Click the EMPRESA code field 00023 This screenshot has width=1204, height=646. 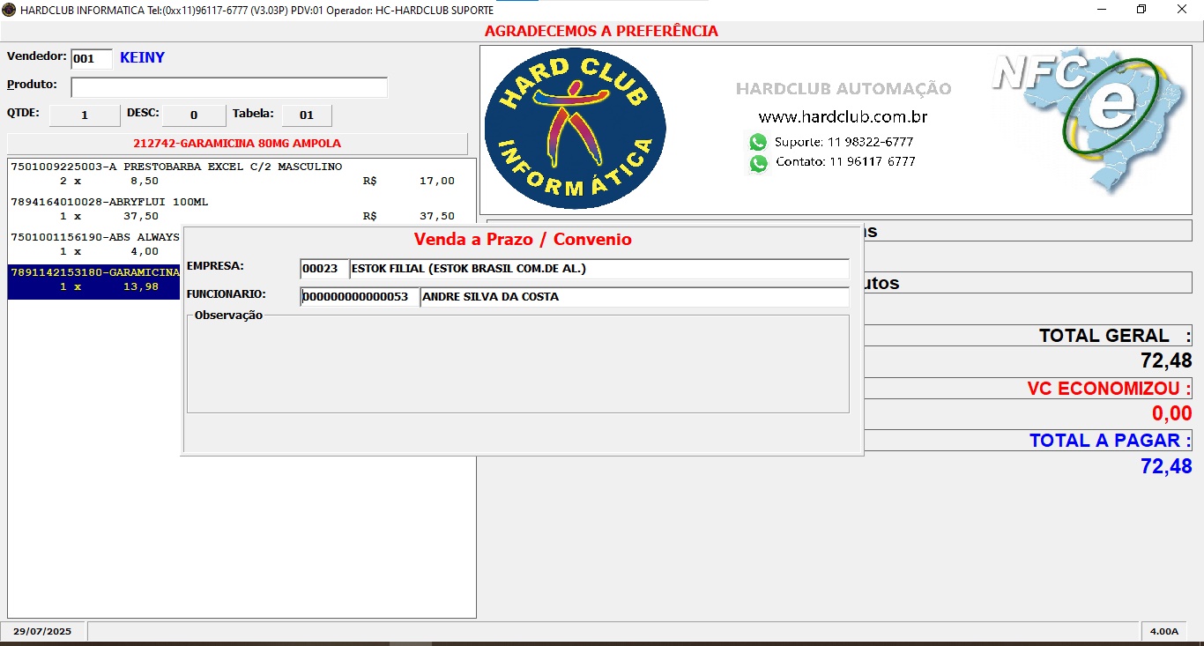(x=324, y=269)
